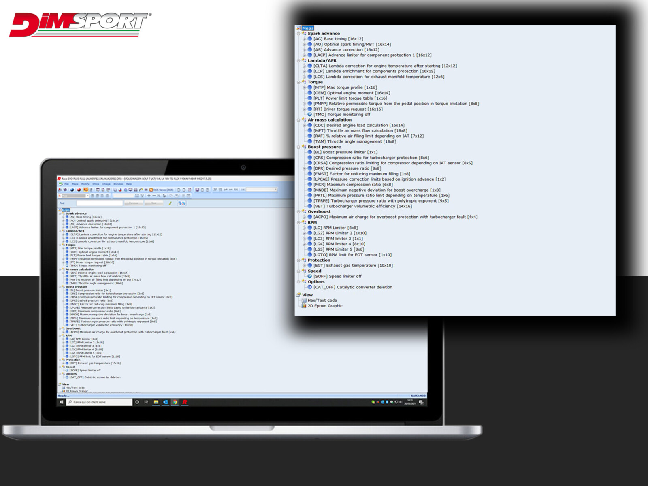Collapse Spark advance group in enlarged panel
This screenshot has height=486, width=648.
pyautogui.click(x=298, y=34)
